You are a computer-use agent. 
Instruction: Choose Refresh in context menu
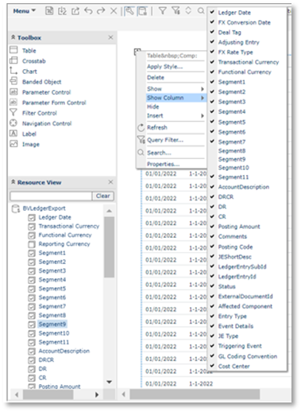(x=157, y=127)
